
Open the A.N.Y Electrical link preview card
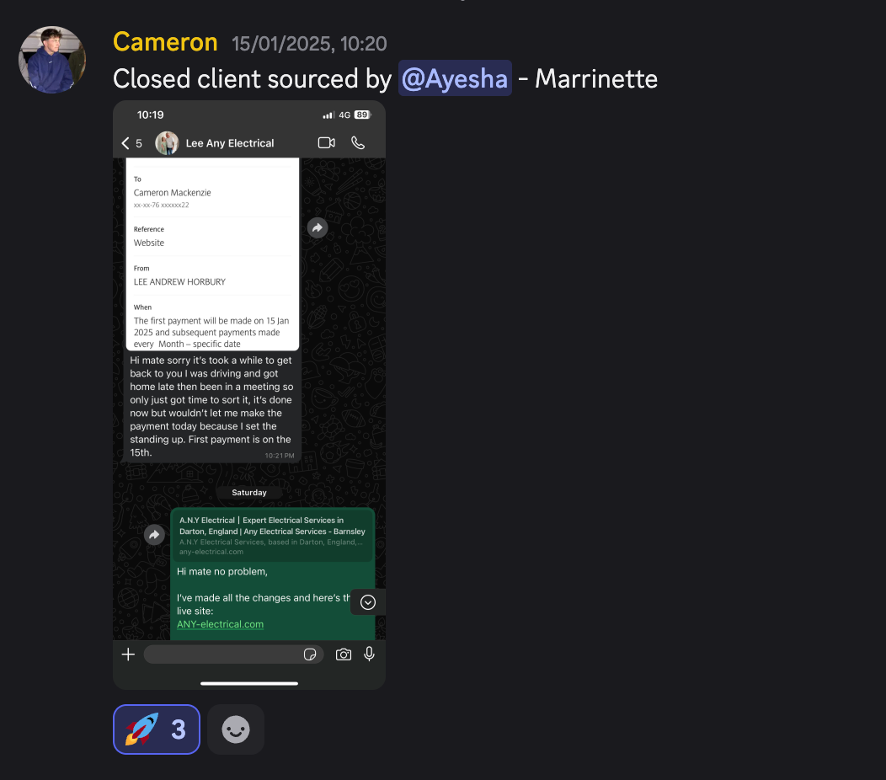tap(272, 535)
